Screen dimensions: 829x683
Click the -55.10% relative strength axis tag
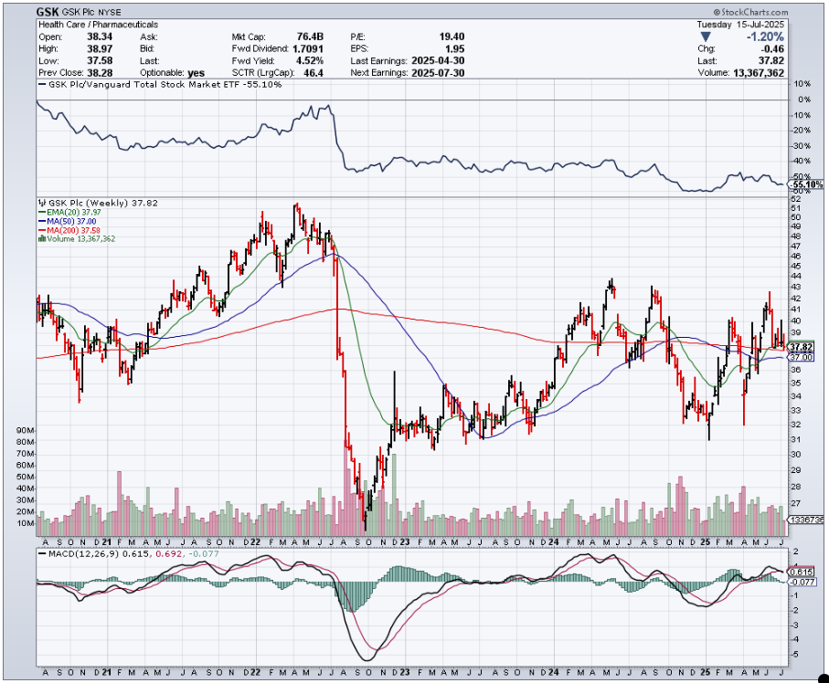pyautogui.click(x=807, y=184)
